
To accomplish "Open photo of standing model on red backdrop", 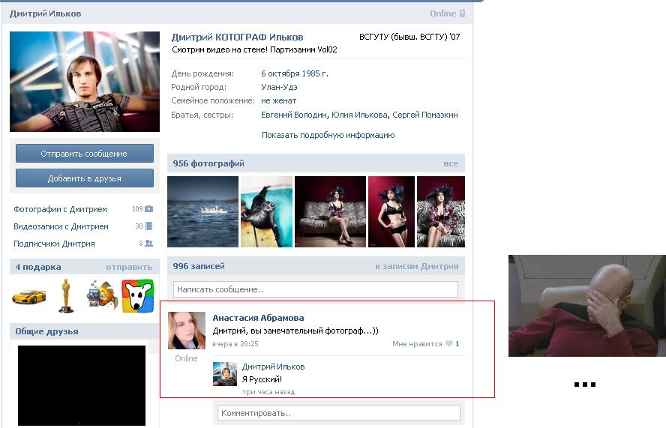I will 391,211.
